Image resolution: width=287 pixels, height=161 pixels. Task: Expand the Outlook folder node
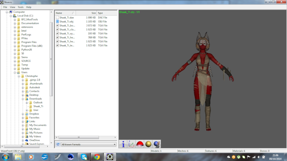(x=27, y=103)
